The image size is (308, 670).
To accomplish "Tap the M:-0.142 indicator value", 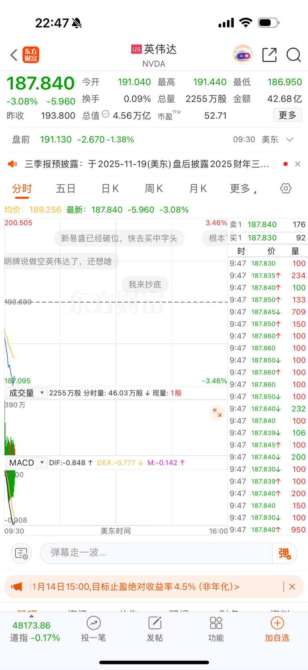I will [166, 463].
